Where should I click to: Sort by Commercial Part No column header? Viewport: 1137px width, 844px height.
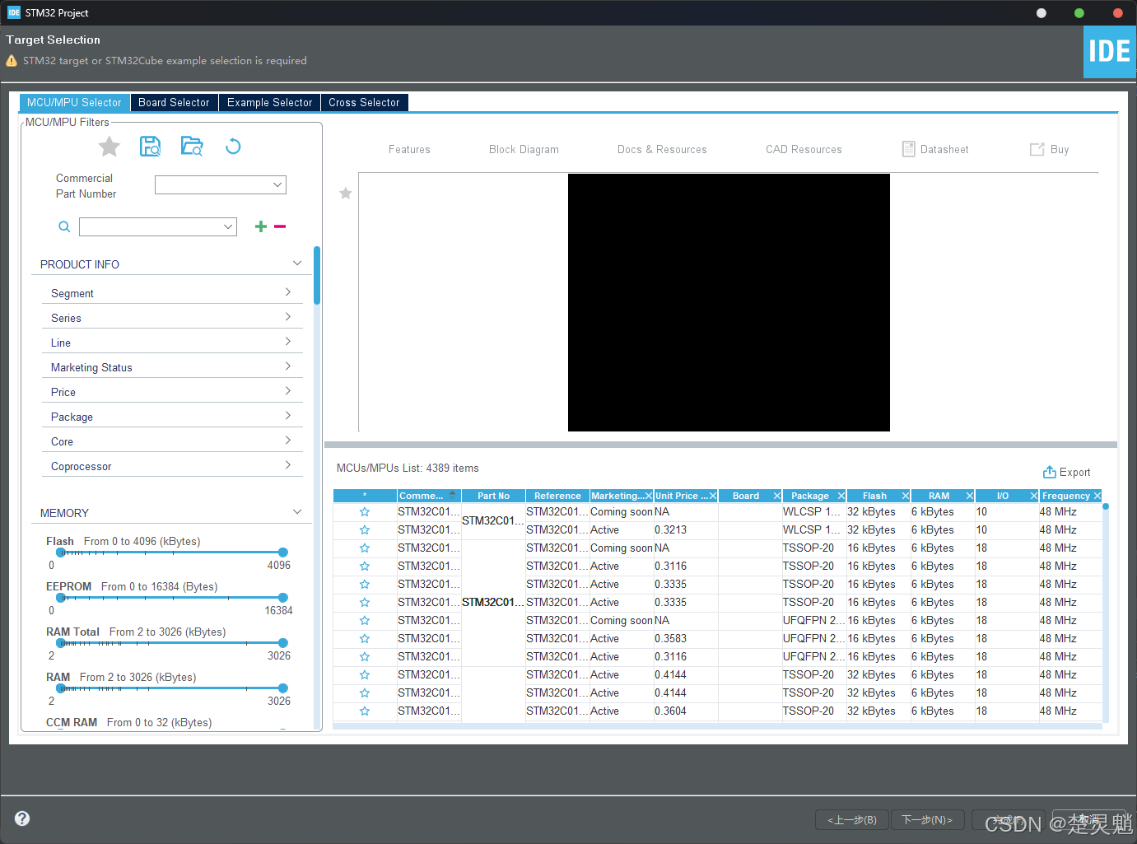tap(427, 496)
